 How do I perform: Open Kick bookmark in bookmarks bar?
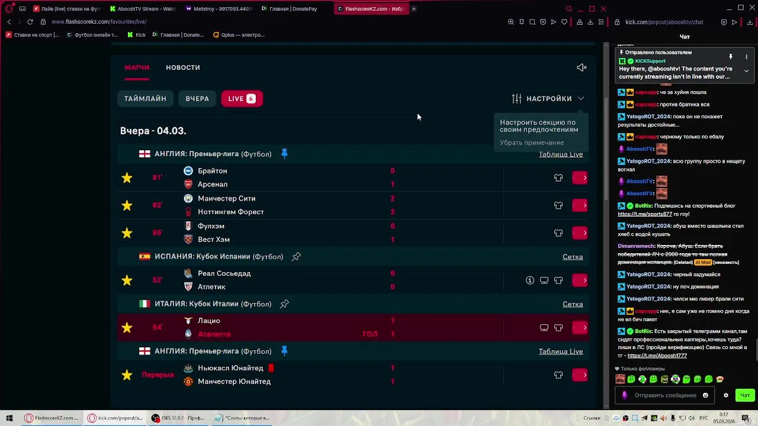coord(137,35)
